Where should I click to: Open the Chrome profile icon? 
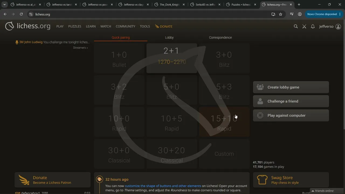[300, 14]
